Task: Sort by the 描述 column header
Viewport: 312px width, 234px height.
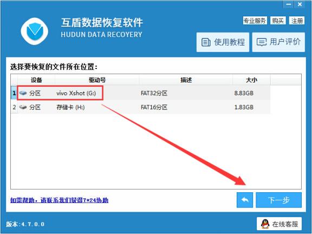Action: 186,80
